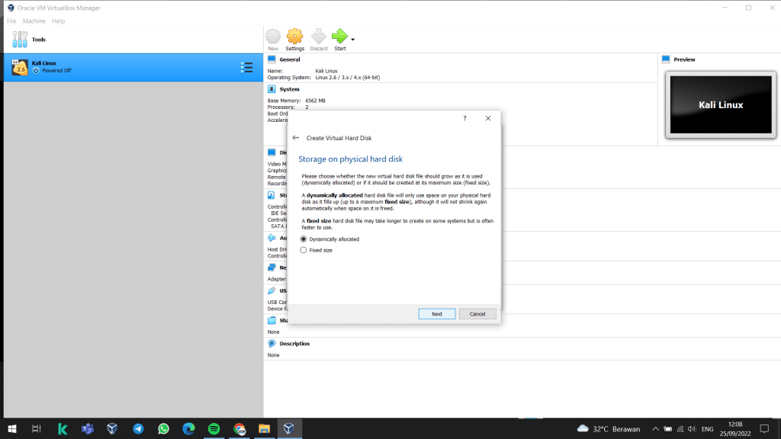This screenshot has height=439, width=781.
Task: Select the Dynamically allocated option
Action: pyautogui.click(x=304, y=239)
